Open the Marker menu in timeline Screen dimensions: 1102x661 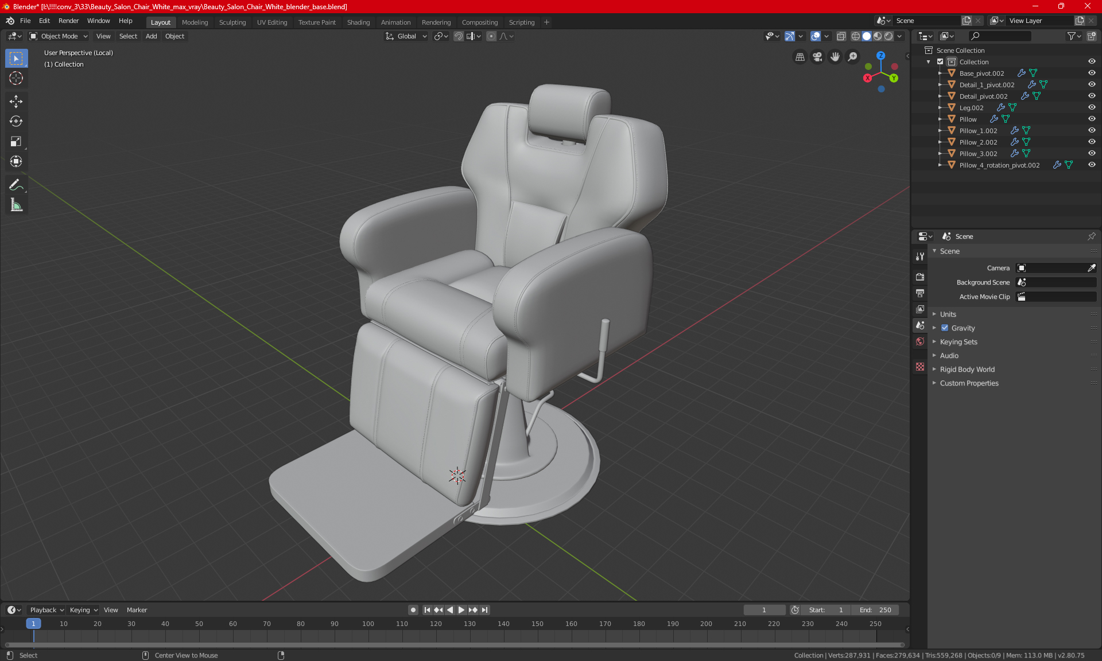click(x=137, y=610)
